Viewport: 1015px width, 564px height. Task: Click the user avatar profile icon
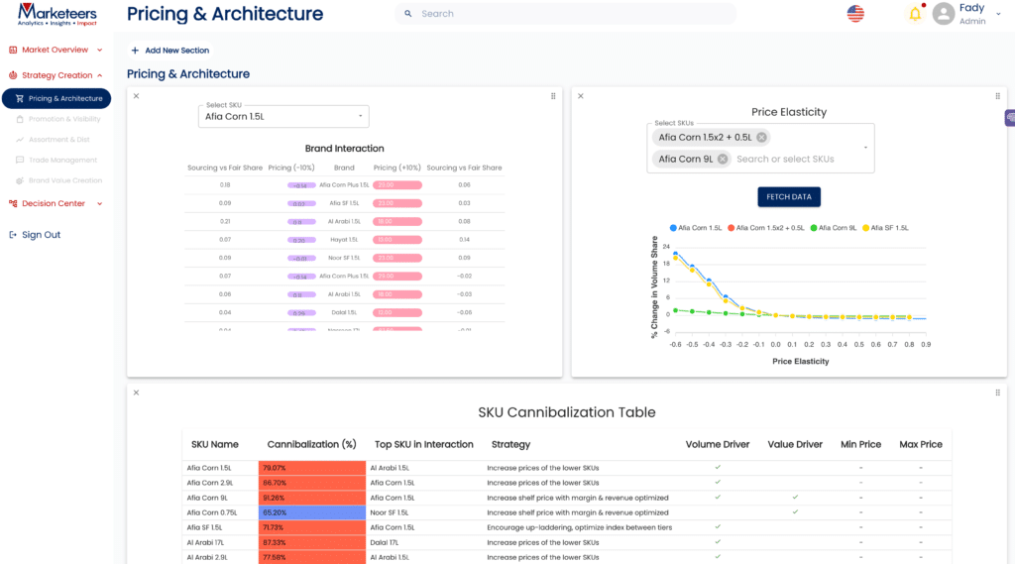[944, 14]
